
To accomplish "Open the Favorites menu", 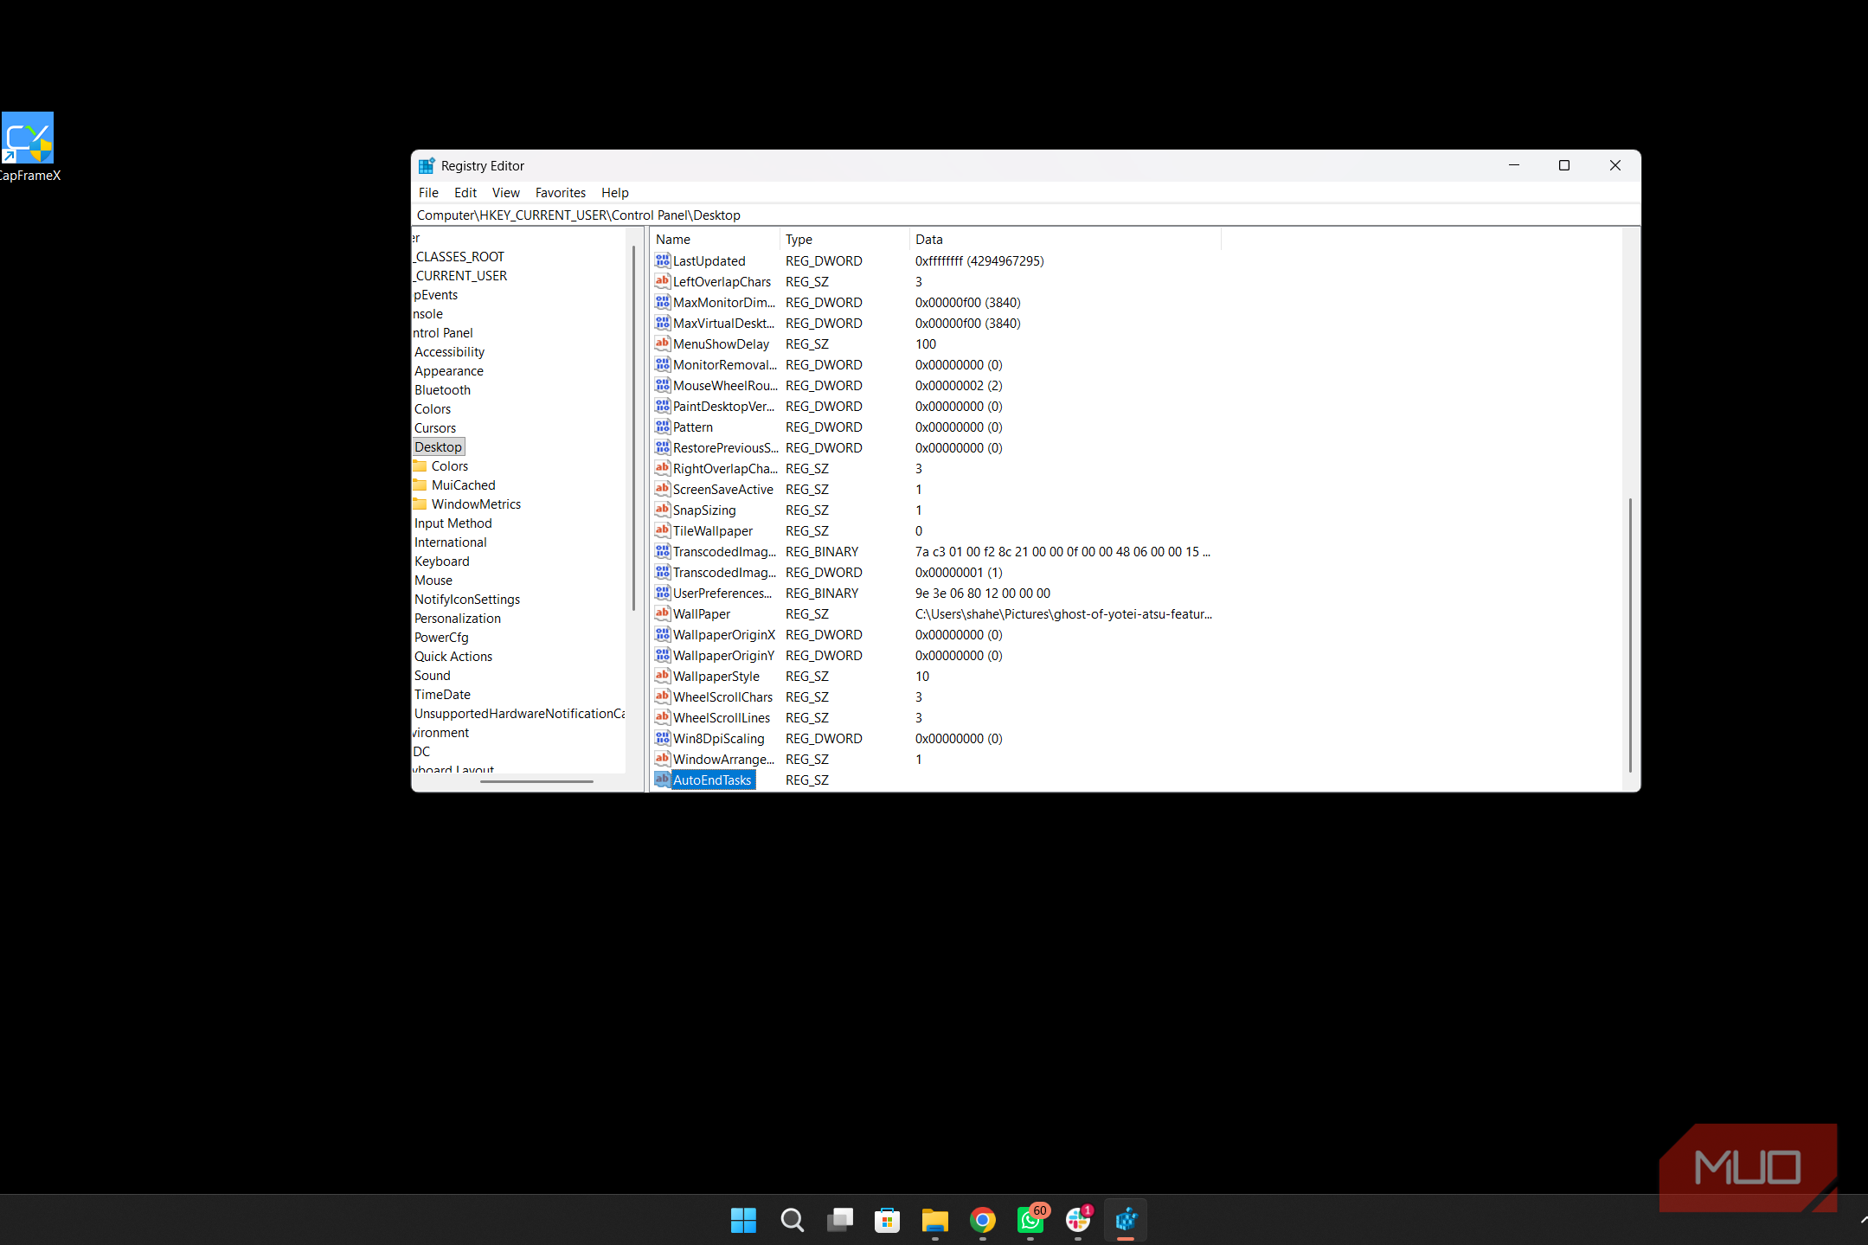I will pos(560,193).
